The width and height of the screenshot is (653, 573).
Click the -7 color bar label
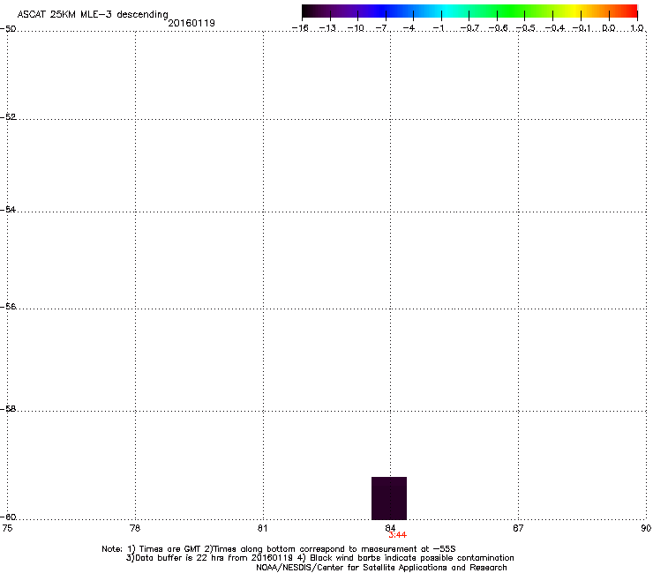tap(382, 28)
